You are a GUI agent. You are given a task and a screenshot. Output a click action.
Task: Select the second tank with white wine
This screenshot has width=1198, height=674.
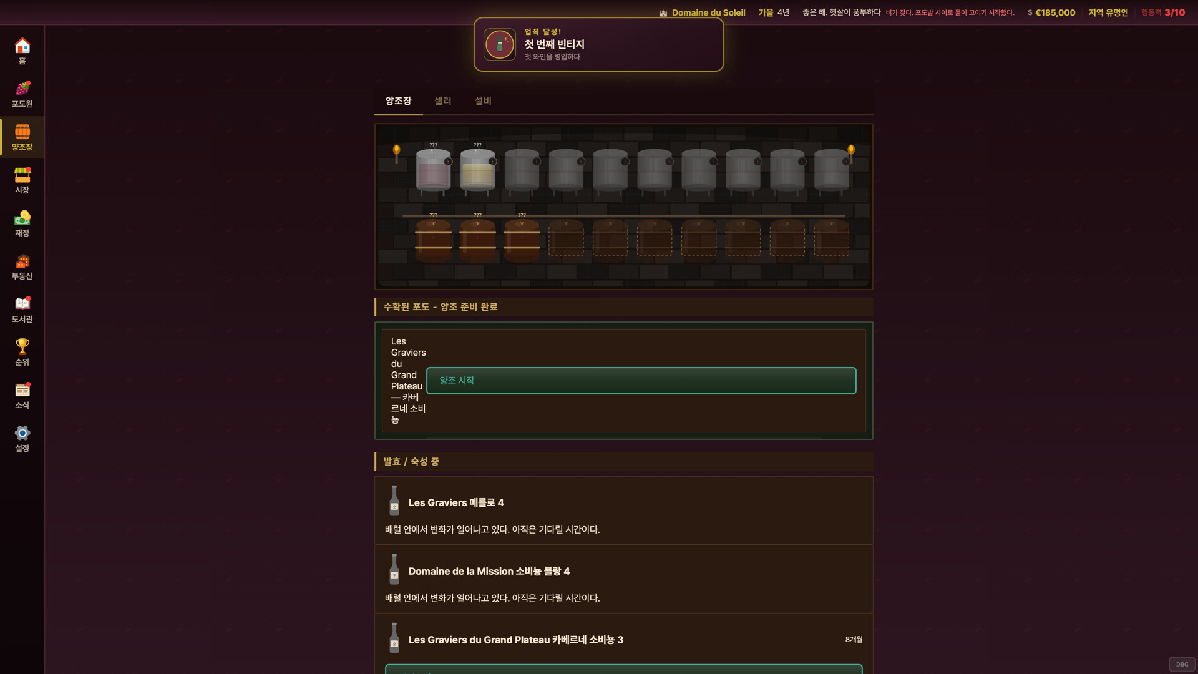point(477,170)
